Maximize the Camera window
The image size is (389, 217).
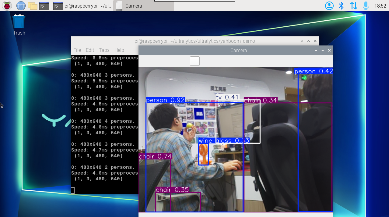click(323, 50)
